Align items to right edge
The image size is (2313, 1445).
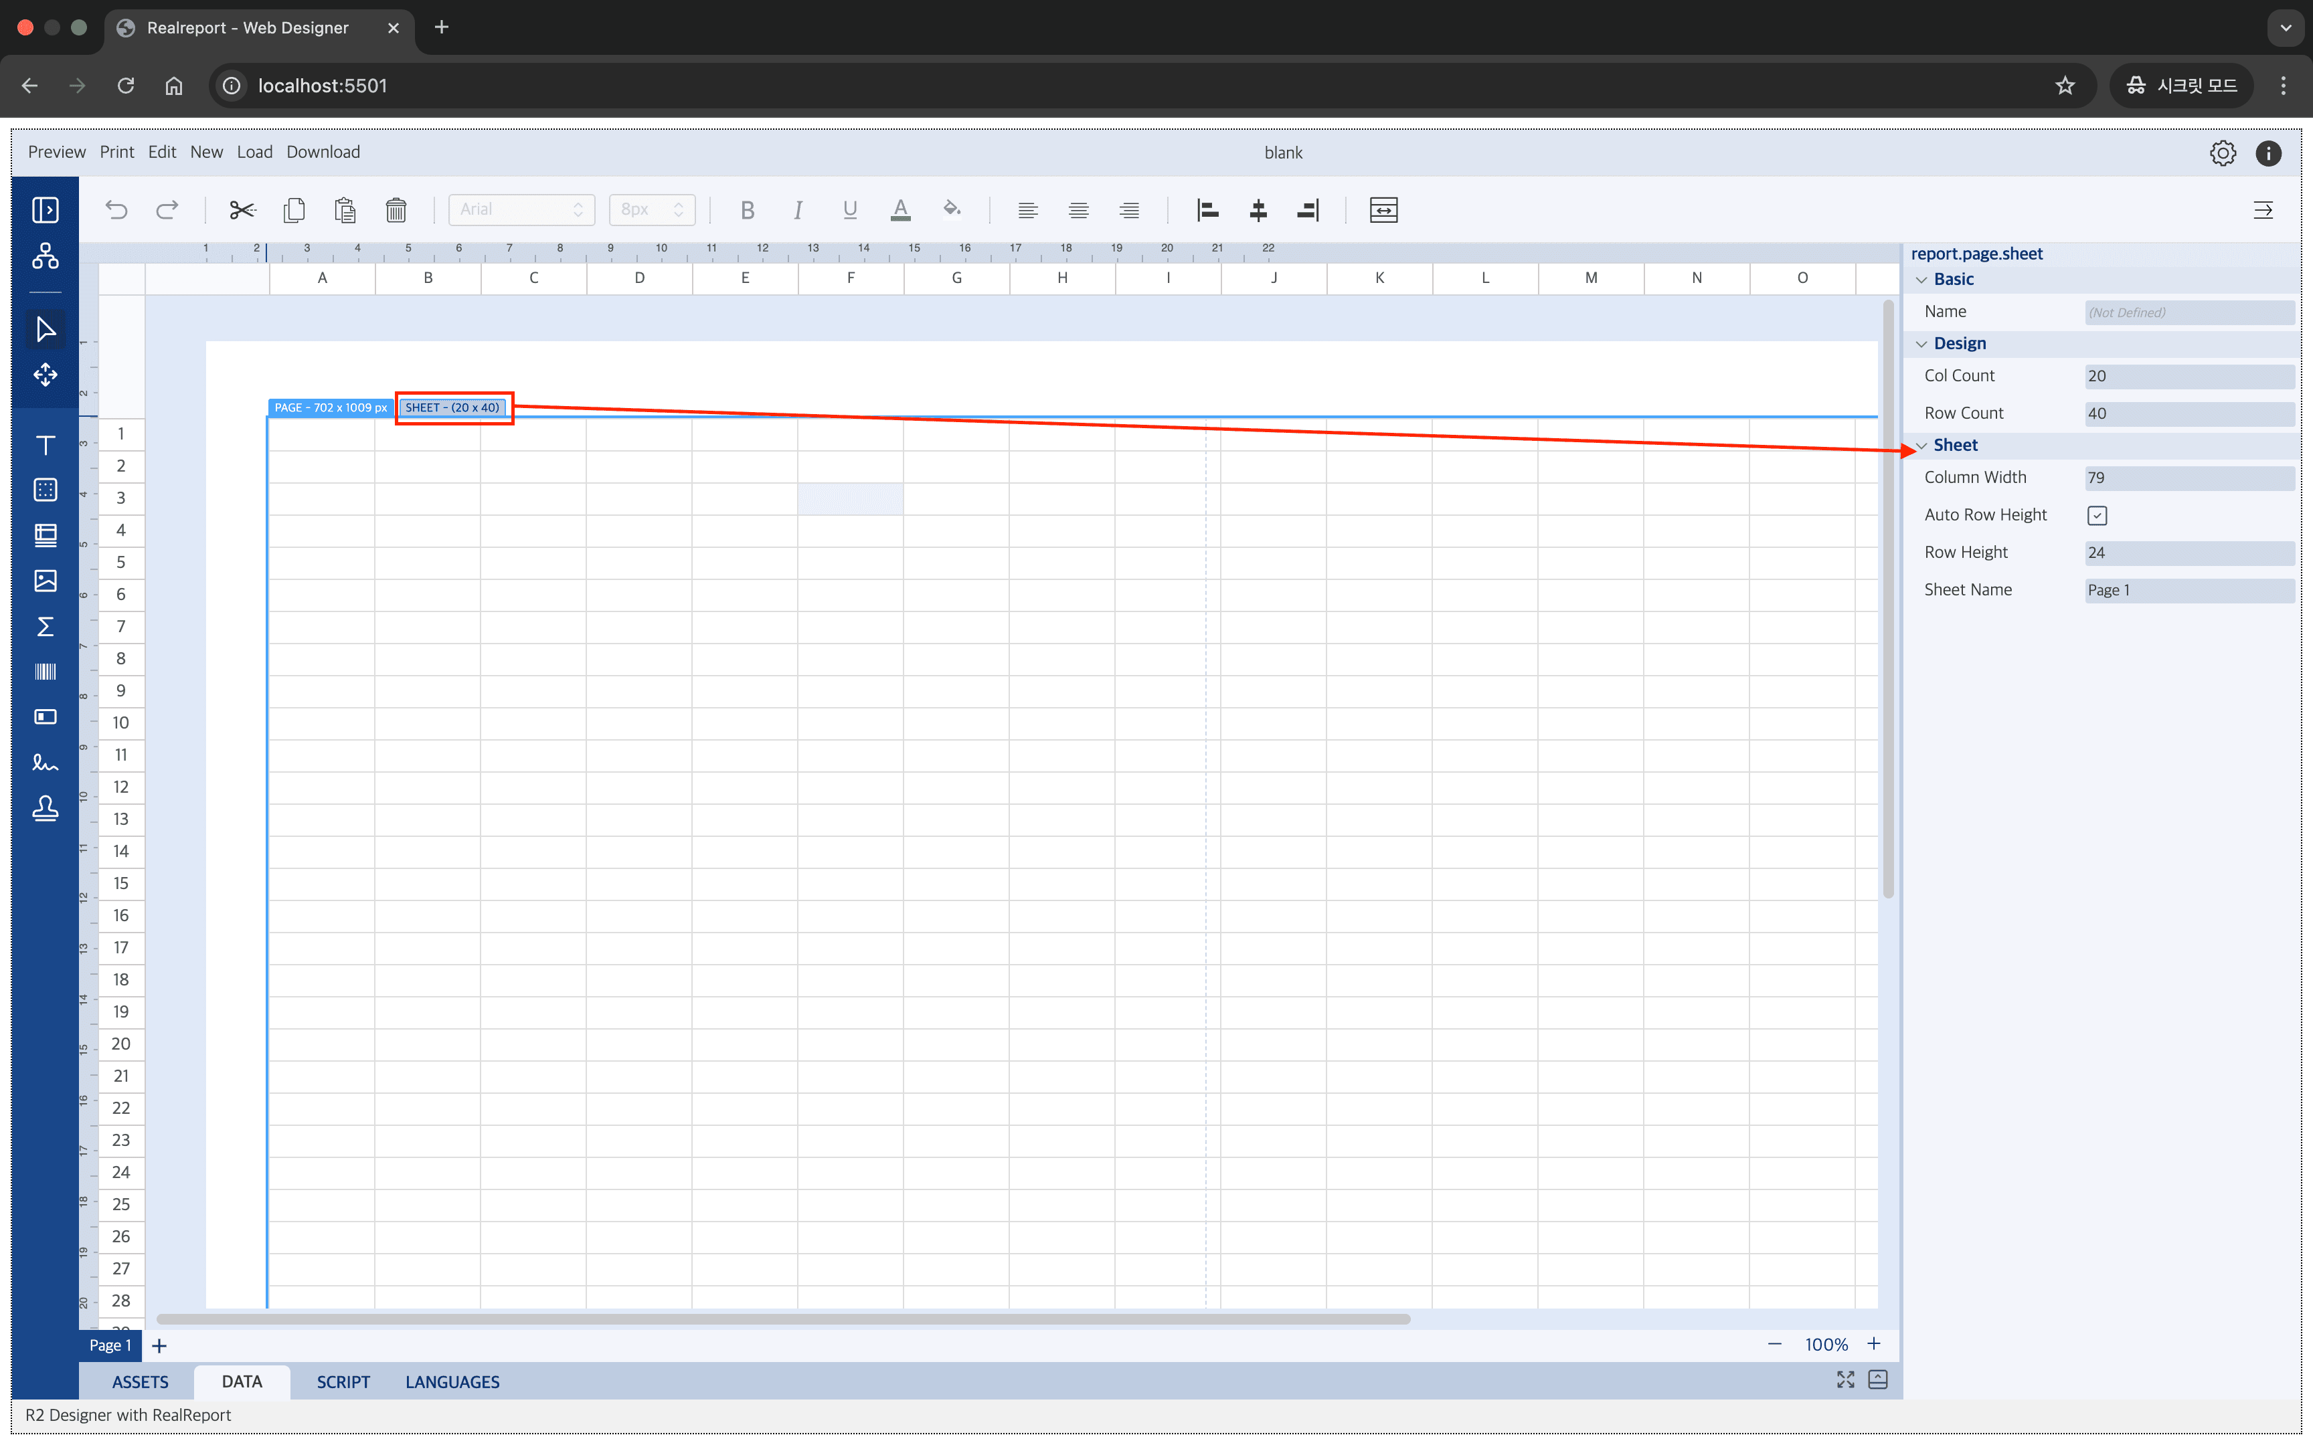1308,209
